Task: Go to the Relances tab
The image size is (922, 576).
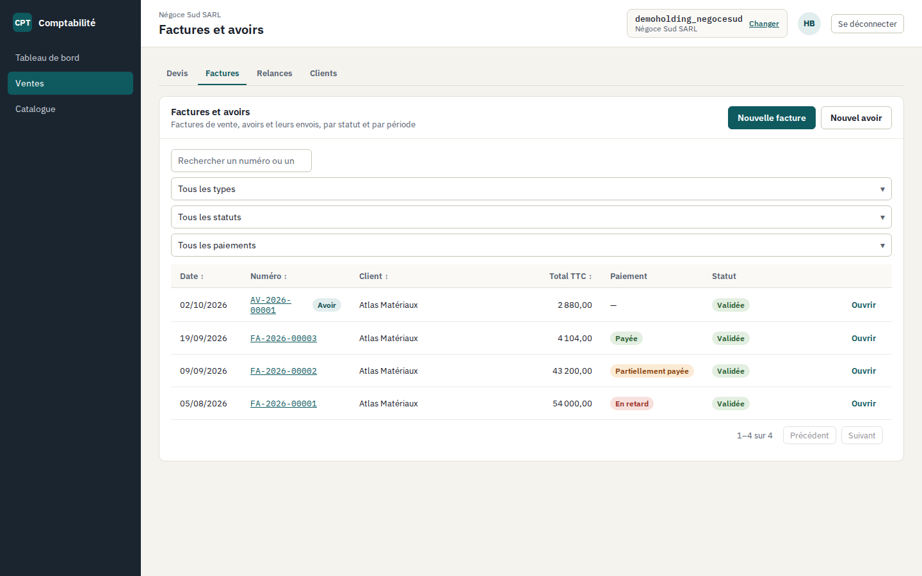Action: [x=275, y=74]
